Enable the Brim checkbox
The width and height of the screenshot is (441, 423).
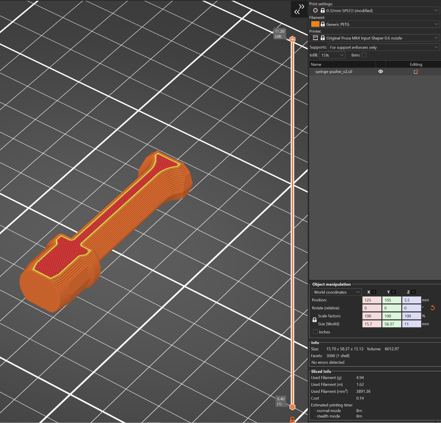(x=364, y=55)
